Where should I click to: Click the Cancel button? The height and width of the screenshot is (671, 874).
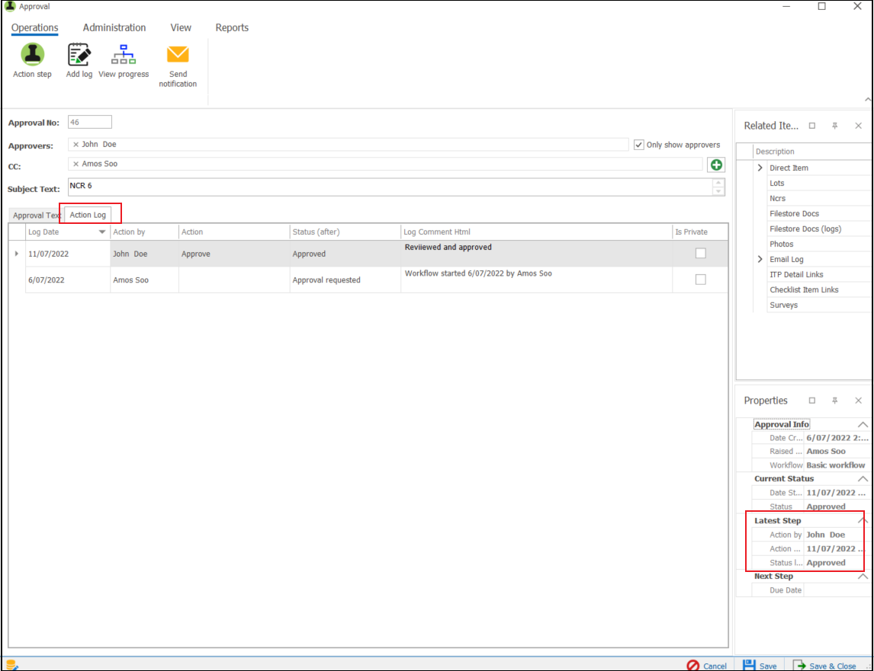click(x=707, y=665)
